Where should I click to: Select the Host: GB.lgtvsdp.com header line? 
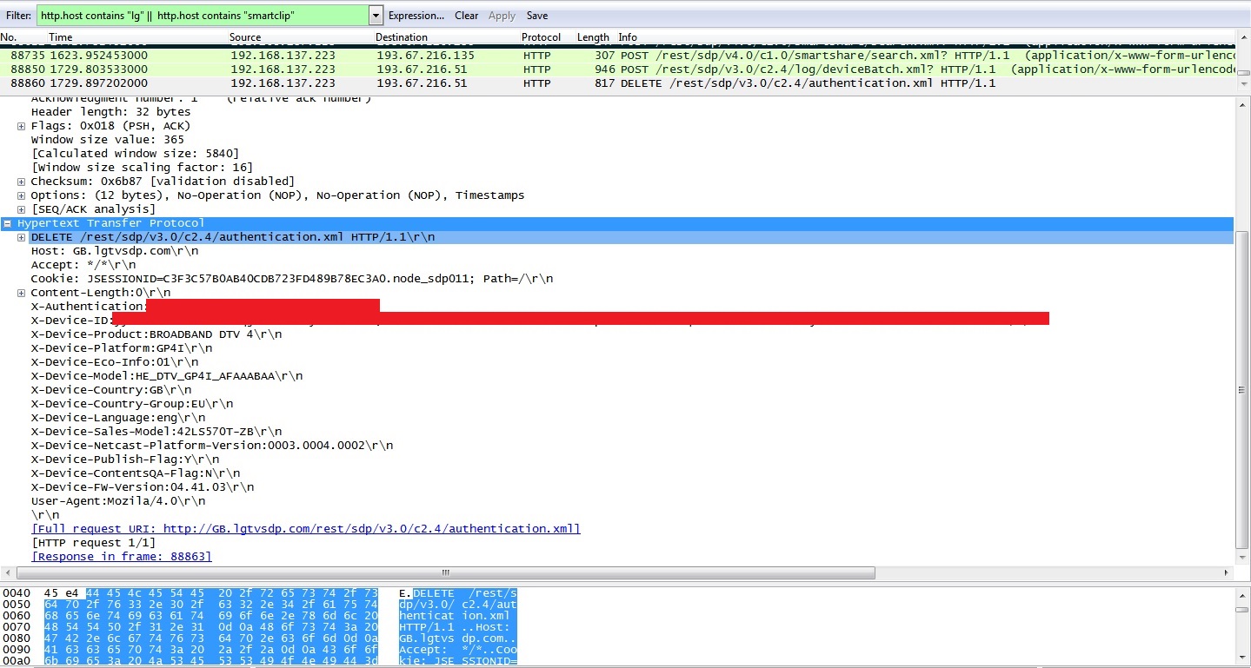click(x=114, y=251)
